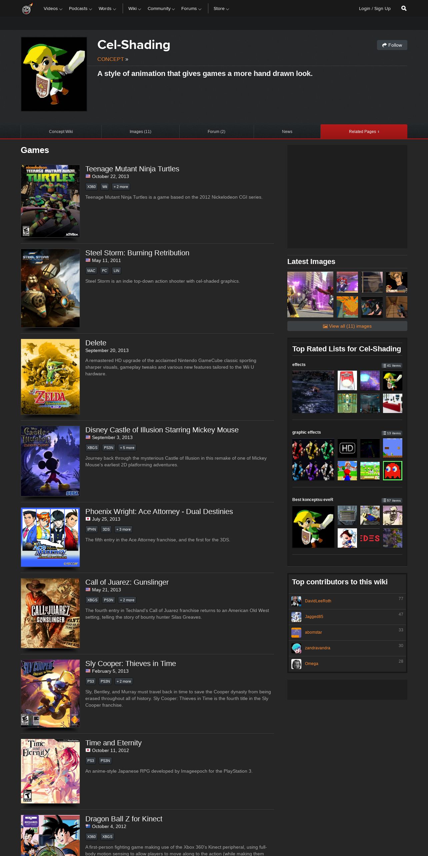Screen dimensions: 428x856
Task: Select the X360 platform tag for Ninja Turtles
Action: coord(92,187)
